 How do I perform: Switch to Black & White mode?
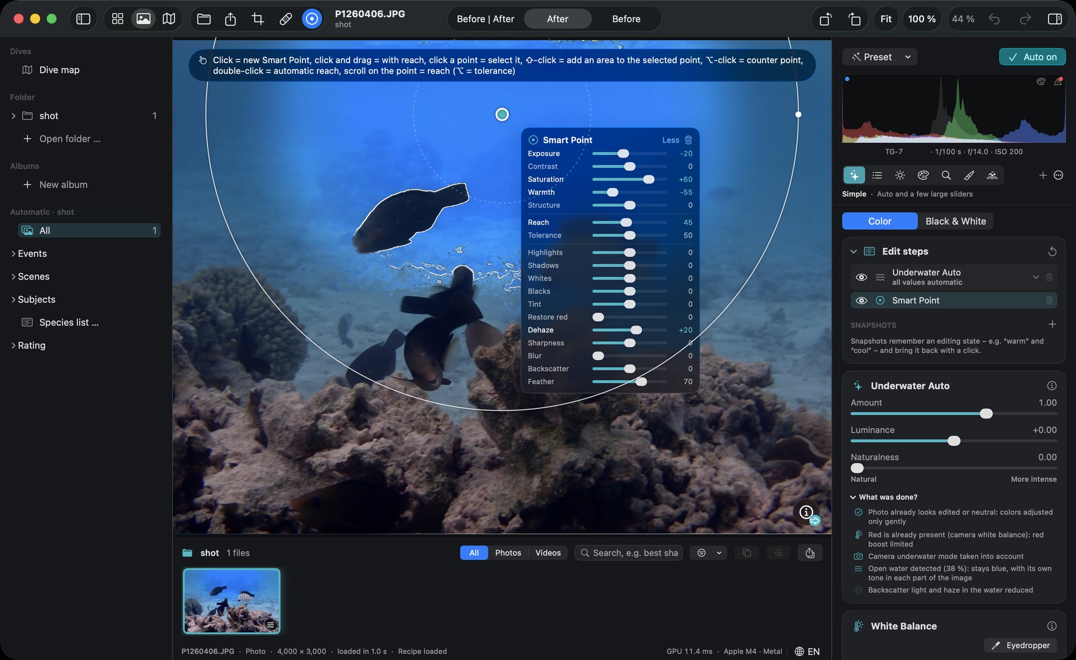point(955,221)
